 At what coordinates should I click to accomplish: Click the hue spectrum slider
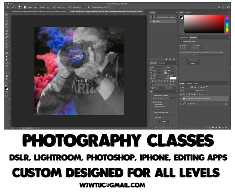click(x=227, y=24)
